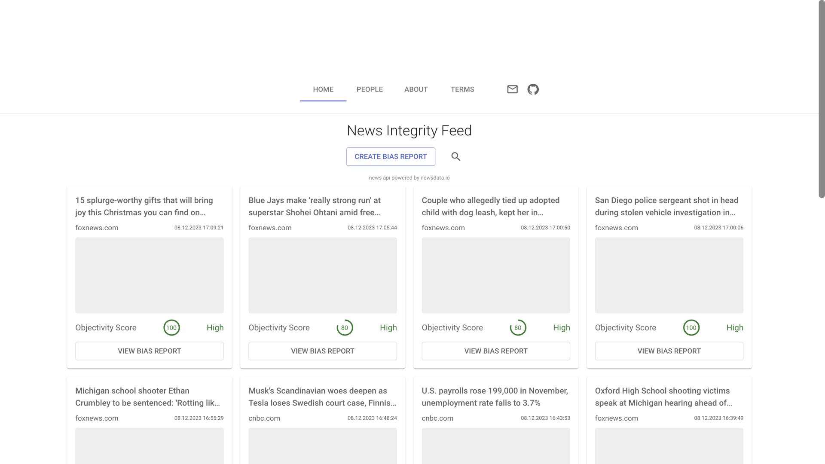Click the 100 score circle on Christmas gifts card
This screenshot has height=464, width=825.
(x=171, y=328)
